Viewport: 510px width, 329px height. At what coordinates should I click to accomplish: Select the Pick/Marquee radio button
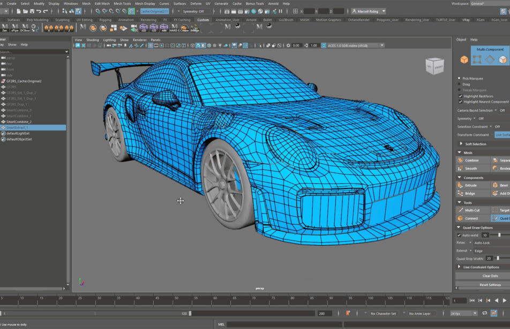coord(459,78)
